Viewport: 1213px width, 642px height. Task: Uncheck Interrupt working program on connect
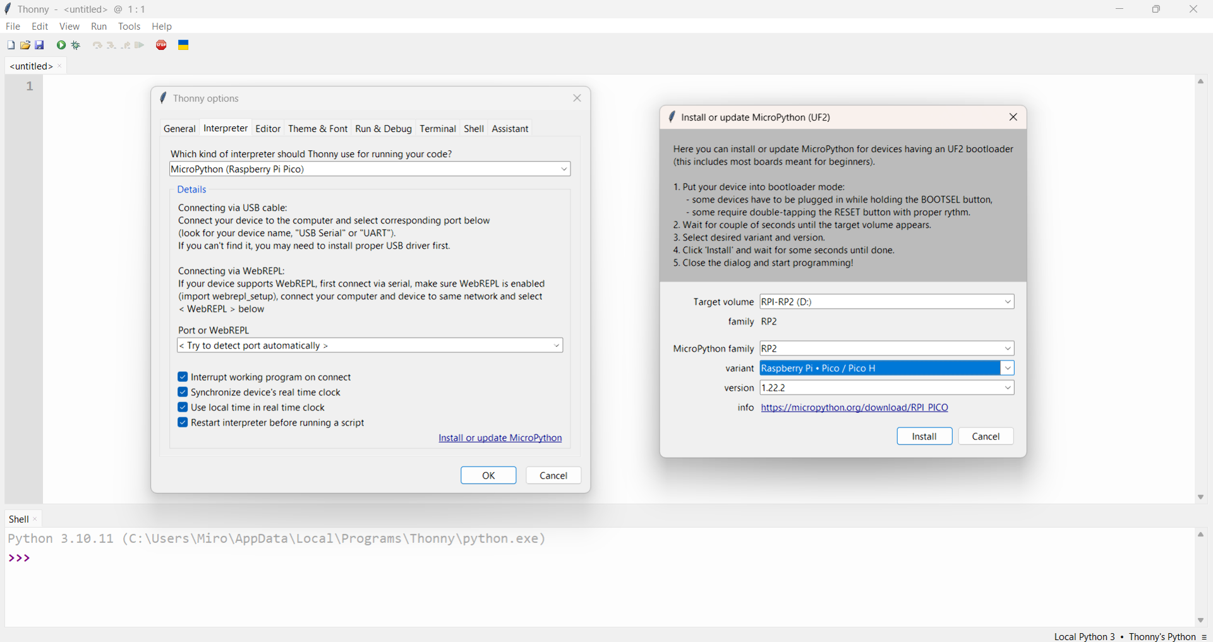point(183,377)
